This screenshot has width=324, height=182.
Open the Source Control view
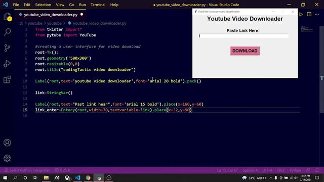point(7,48)
